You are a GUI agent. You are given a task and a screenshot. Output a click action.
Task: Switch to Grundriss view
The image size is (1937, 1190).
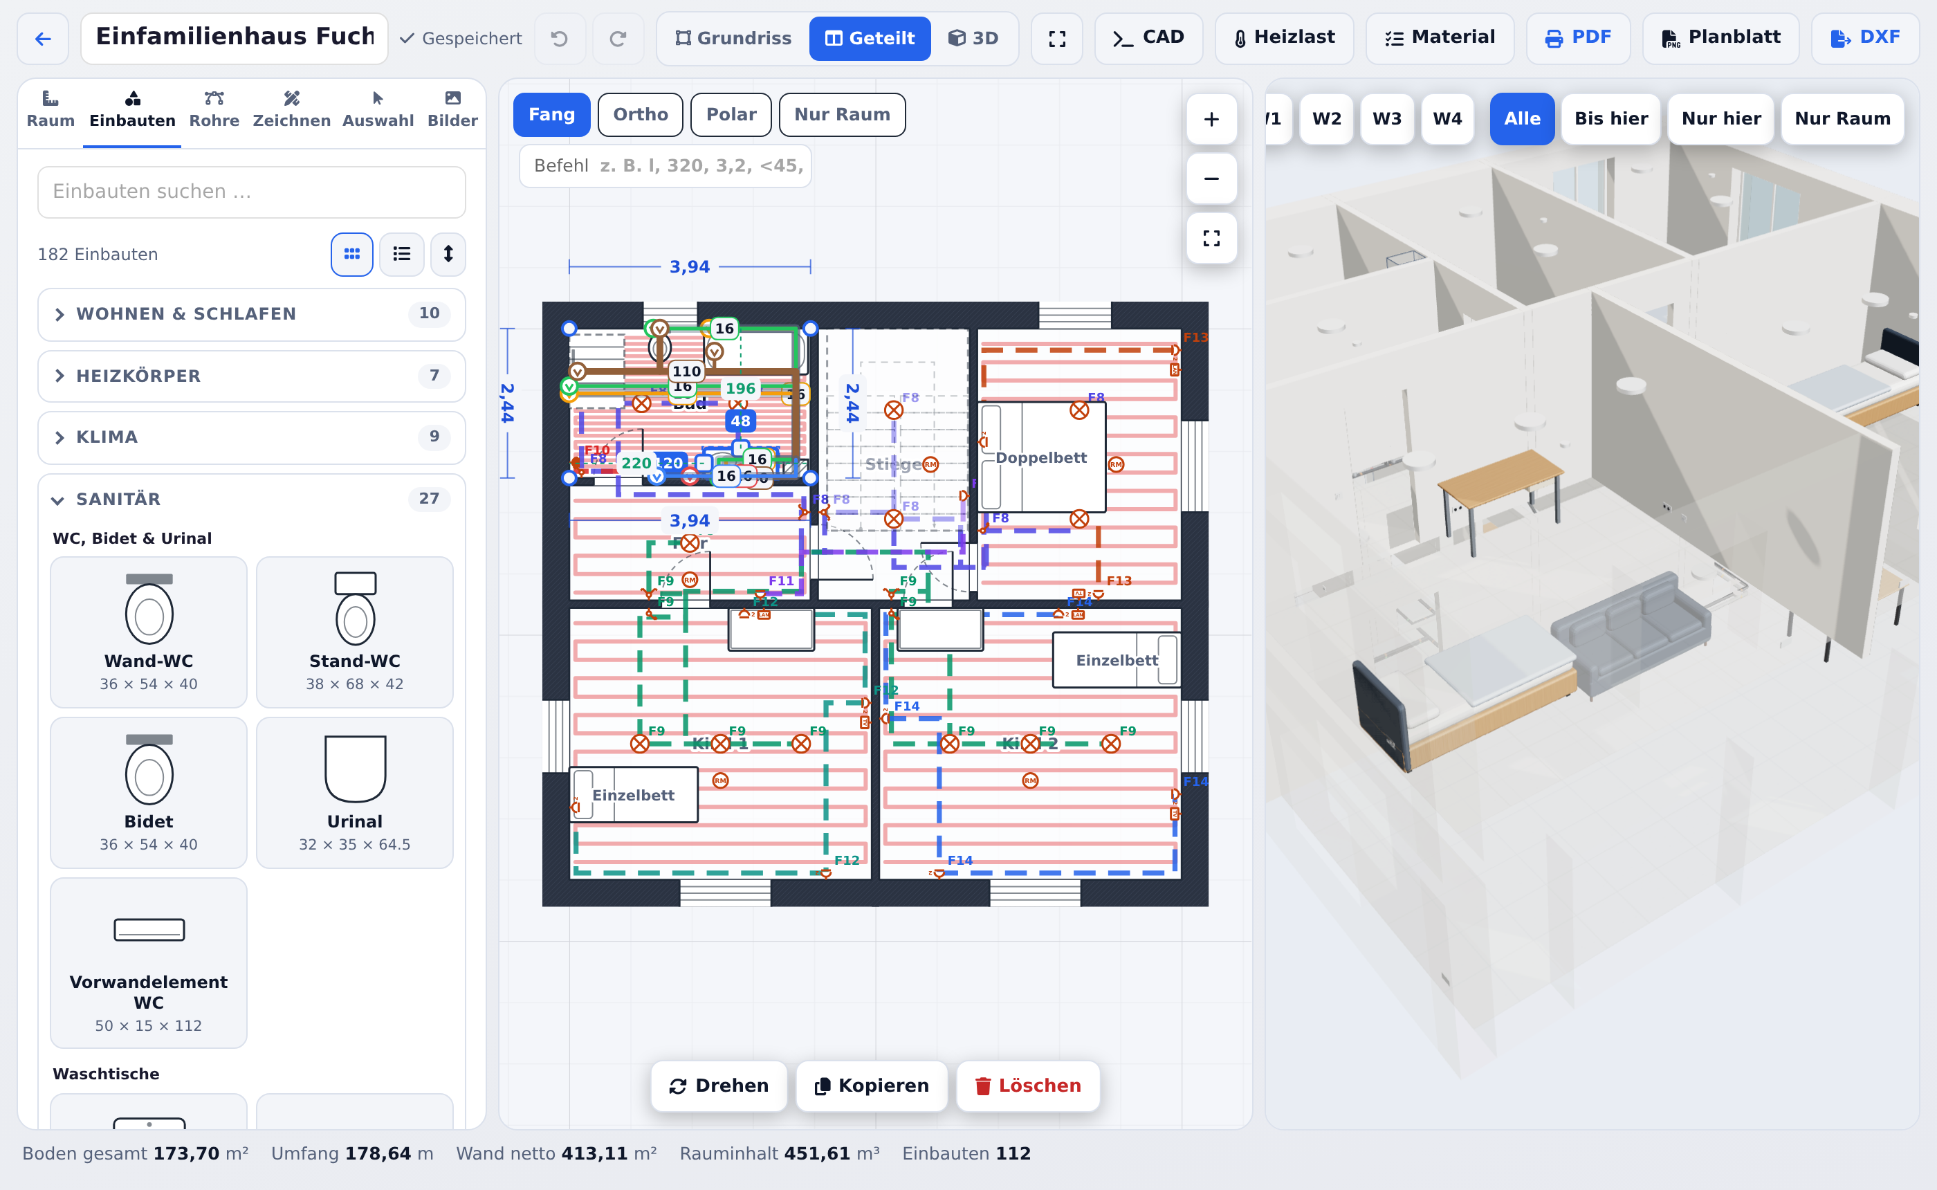[733, 38]
